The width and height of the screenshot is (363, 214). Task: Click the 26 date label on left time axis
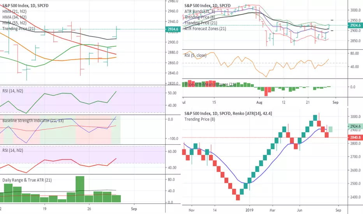point(89,209)
